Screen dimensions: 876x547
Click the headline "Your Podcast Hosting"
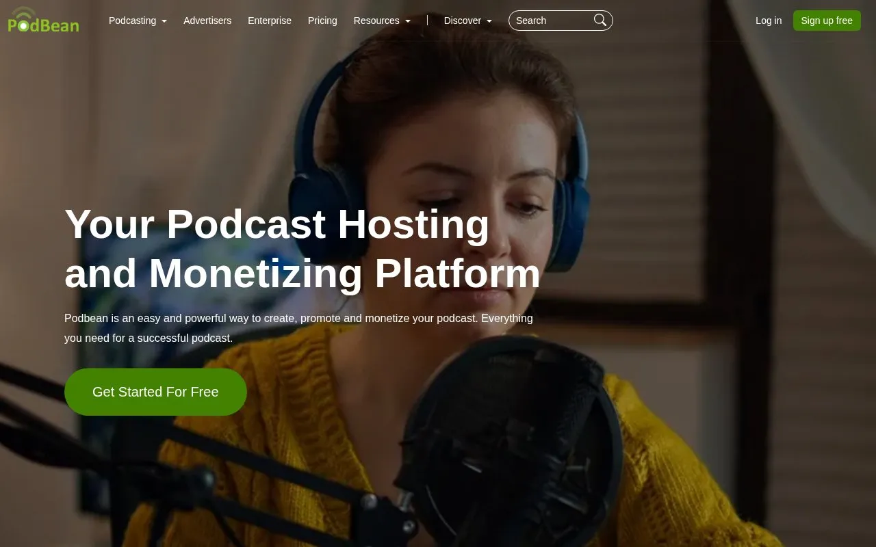[277, 224]
